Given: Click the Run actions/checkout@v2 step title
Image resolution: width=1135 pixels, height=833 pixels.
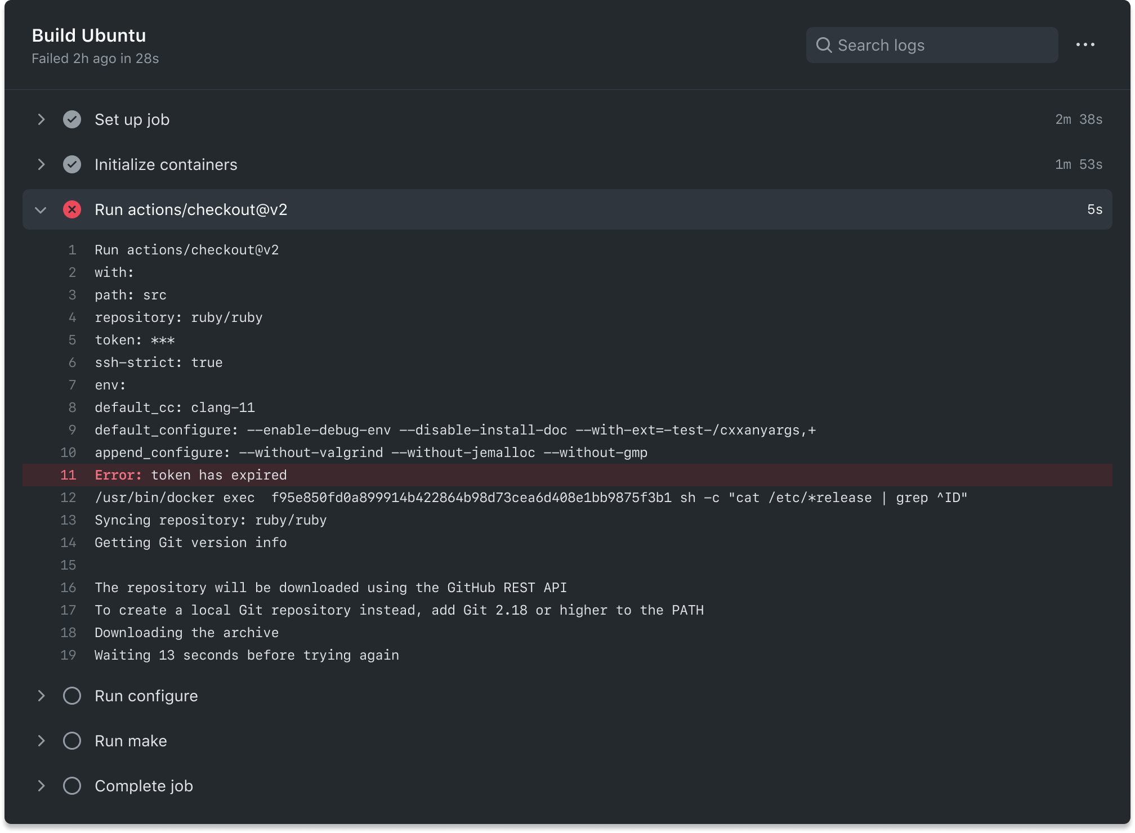Looking at the screenshot, I should pos(191,209).
